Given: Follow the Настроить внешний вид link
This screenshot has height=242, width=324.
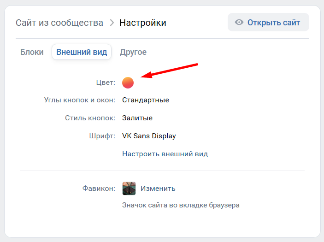Looking at the screenshot, I should point(165,154).
